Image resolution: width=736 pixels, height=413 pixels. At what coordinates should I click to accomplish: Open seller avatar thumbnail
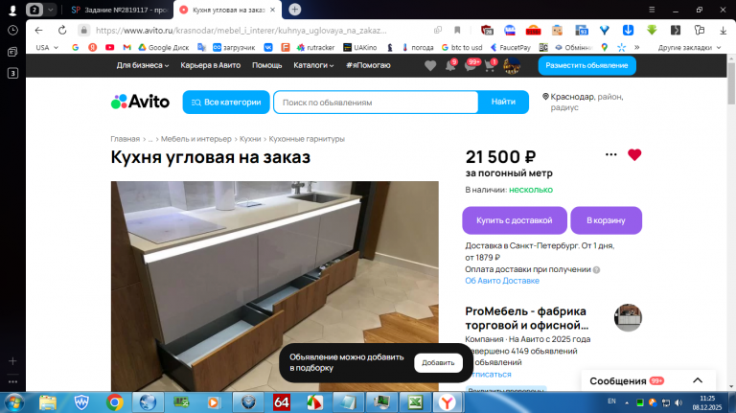(628, 318)
